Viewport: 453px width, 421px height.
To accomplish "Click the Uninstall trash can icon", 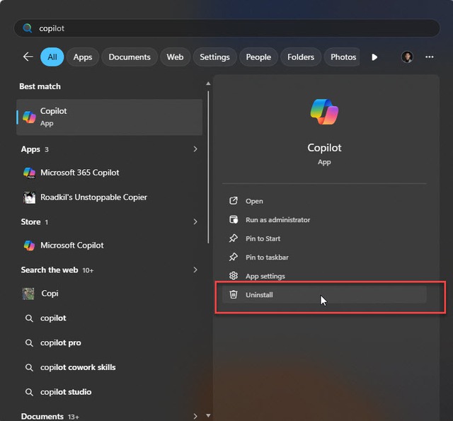I will [234, 294].
